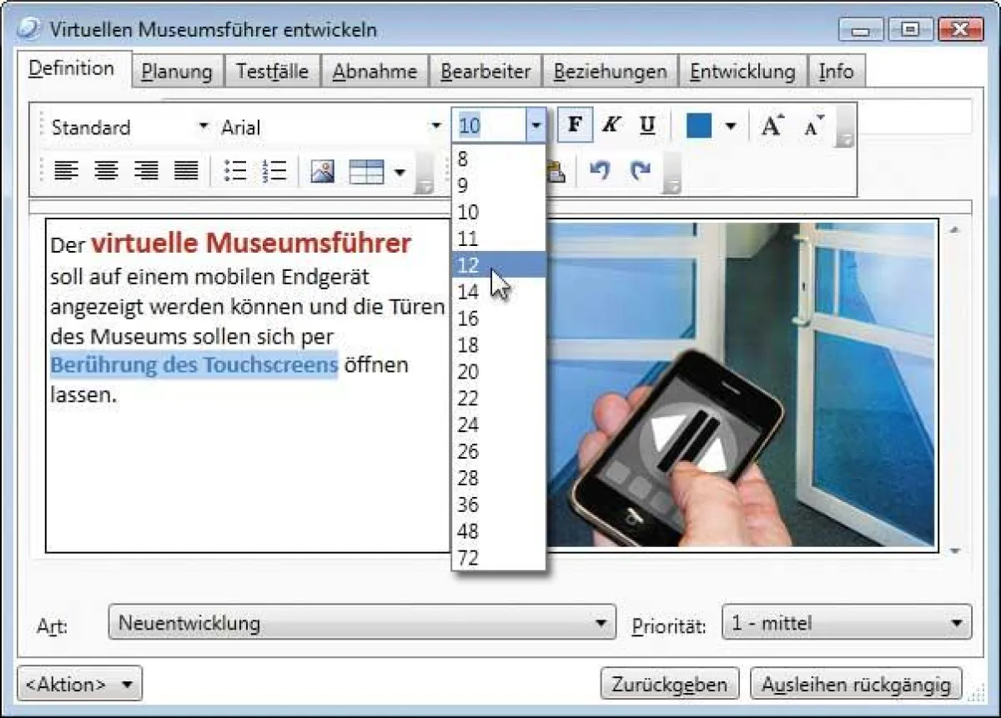Image resolution: width=1001 pixels, height=718 pixels.
Task: Select font size 72 from list
Action: (x=499, y=558)
